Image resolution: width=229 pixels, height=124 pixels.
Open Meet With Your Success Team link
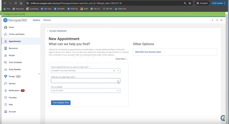click(x=148, y=52)
